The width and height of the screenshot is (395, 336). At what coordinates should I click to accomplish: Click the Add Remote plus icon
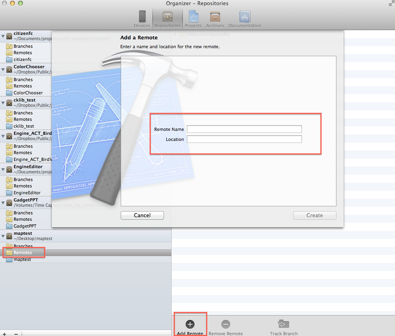[x=190, y=324]
